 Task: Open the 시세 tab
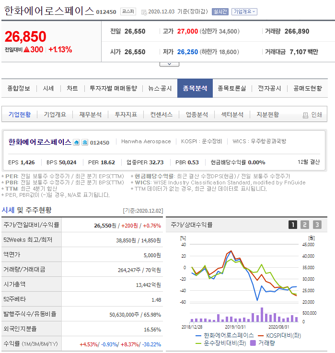(x=48, y=88)
